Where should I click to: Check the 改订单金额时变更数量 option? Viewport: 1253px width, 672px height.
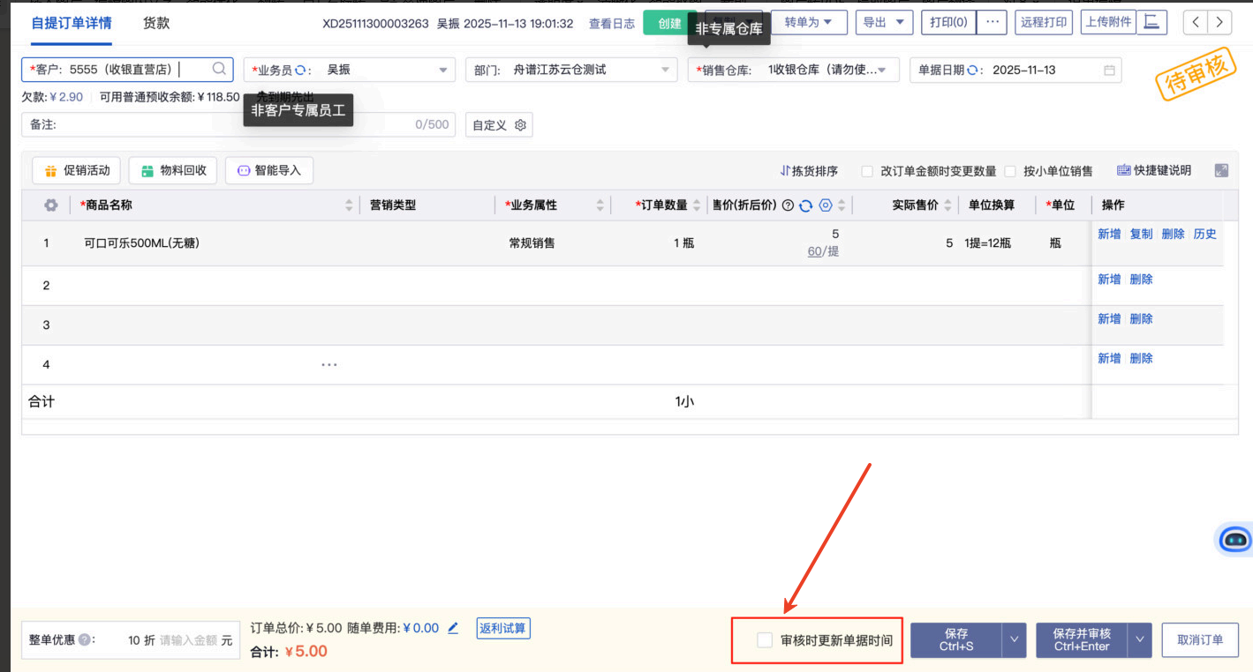[867, 171]
